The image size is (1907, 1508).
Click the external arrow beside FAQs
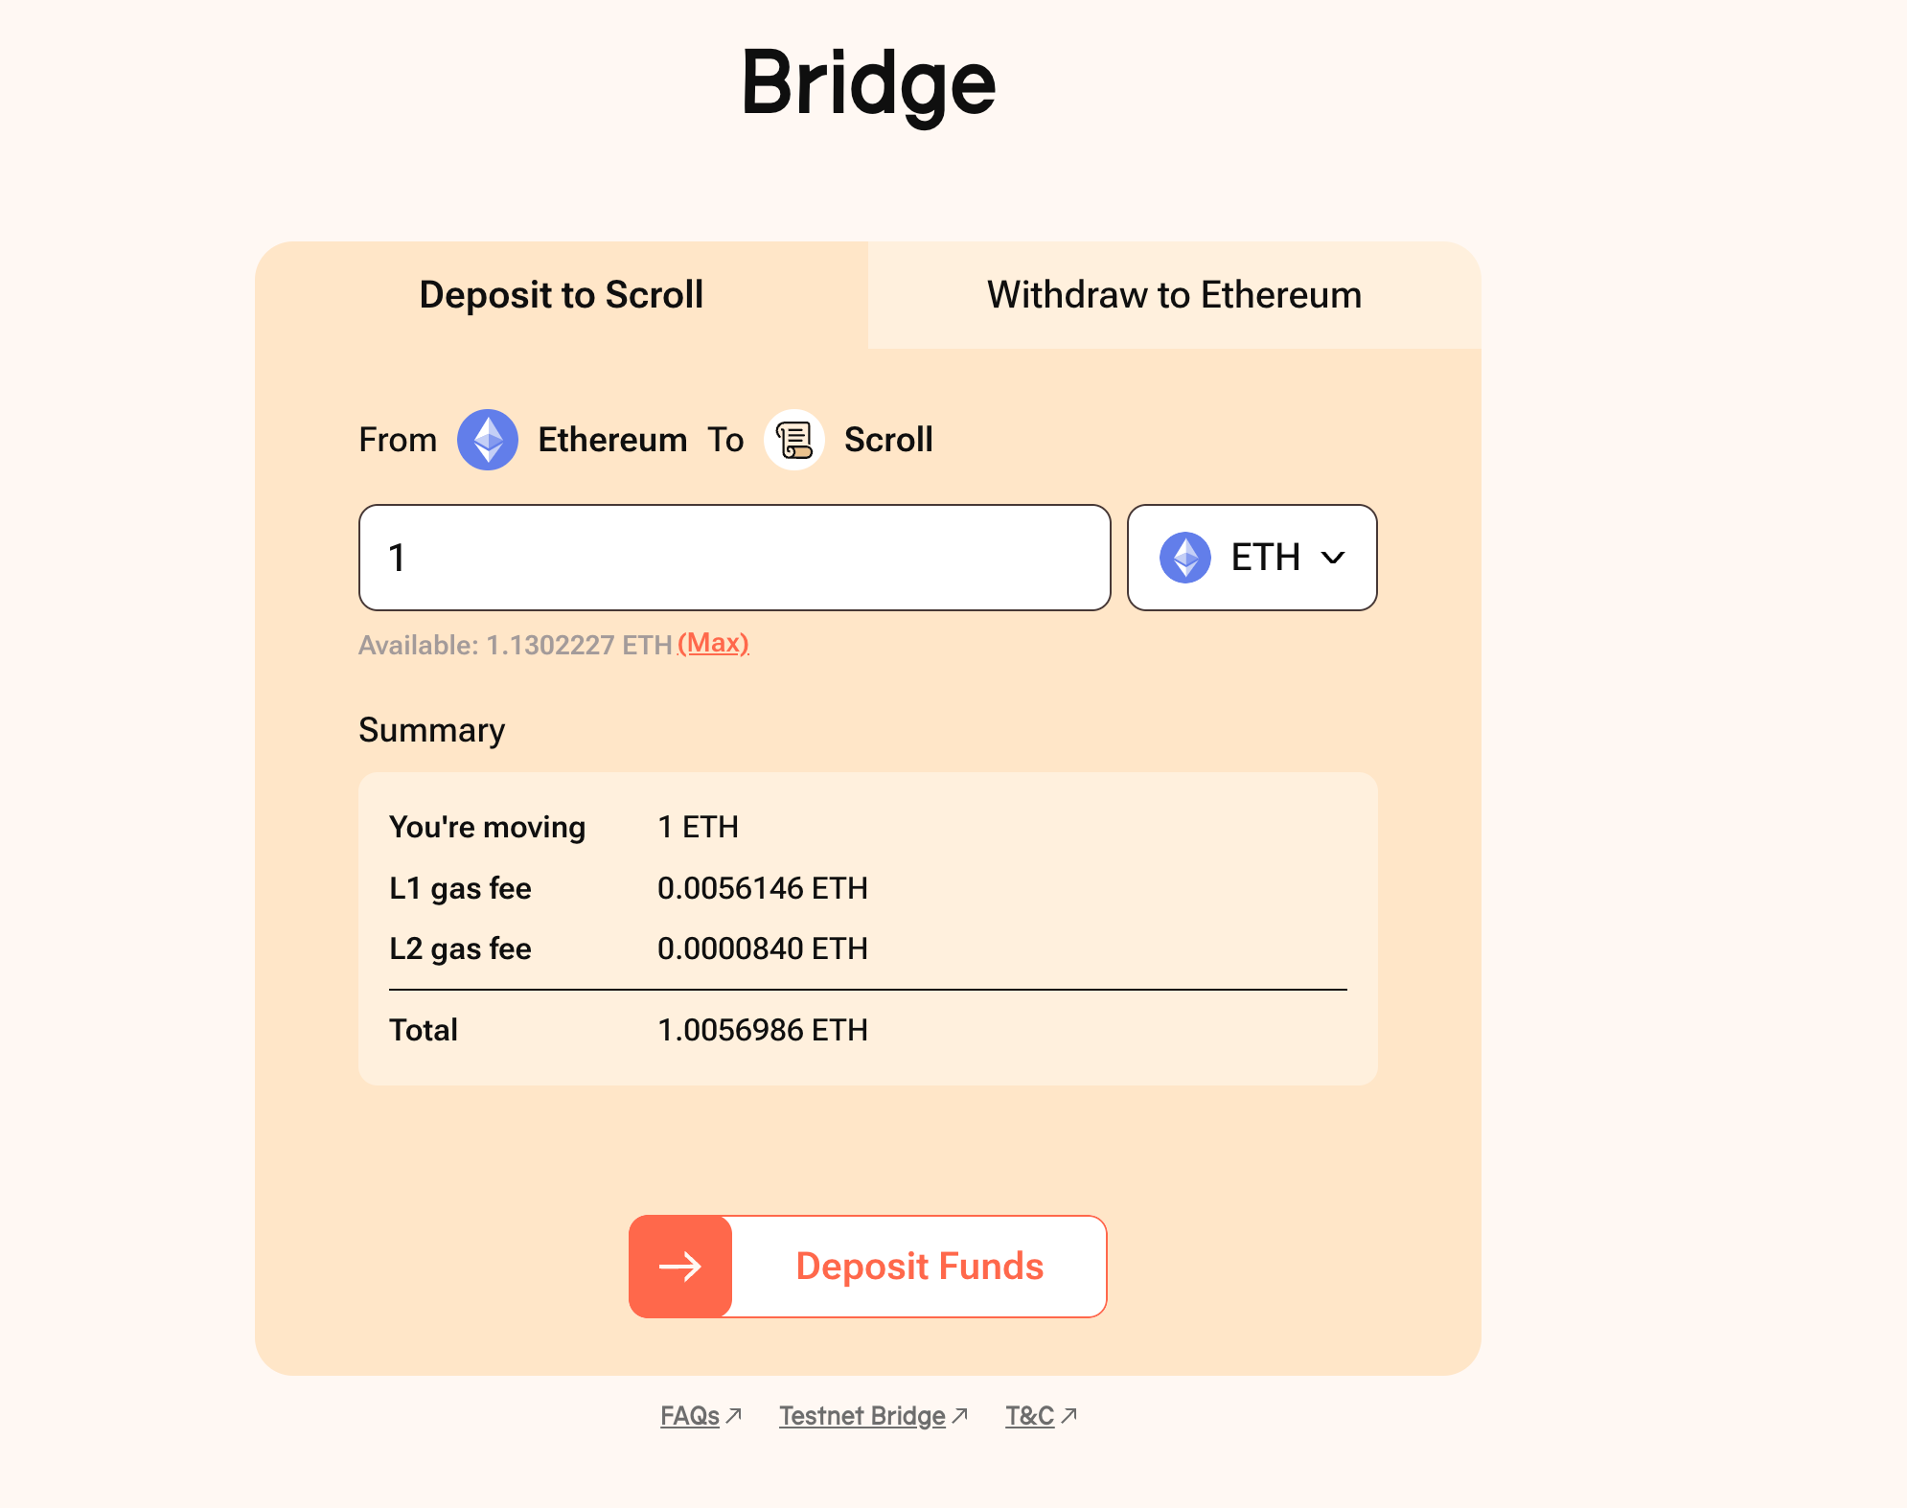734,1415
